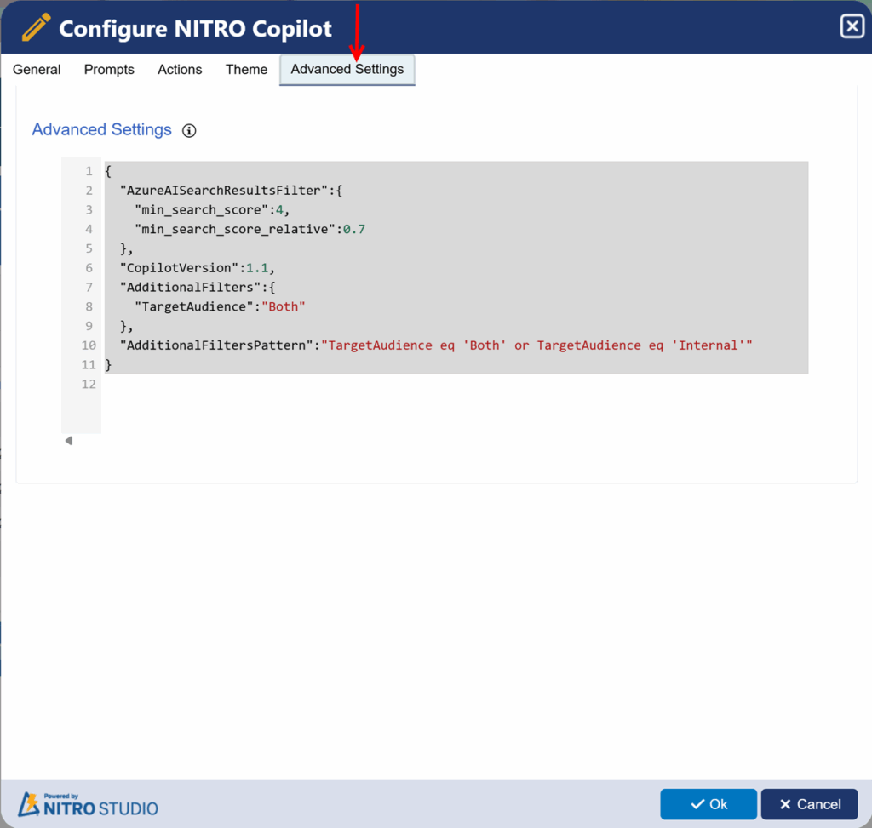
Task: Click the pencil icon in the title bar
Action: point(36,27)
